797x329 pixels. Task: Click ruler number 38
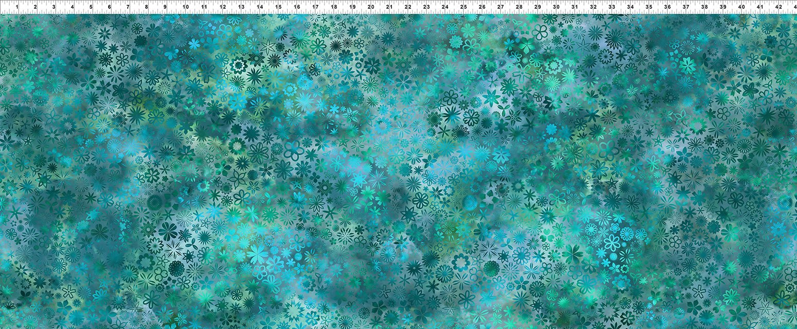click(704, 7)
